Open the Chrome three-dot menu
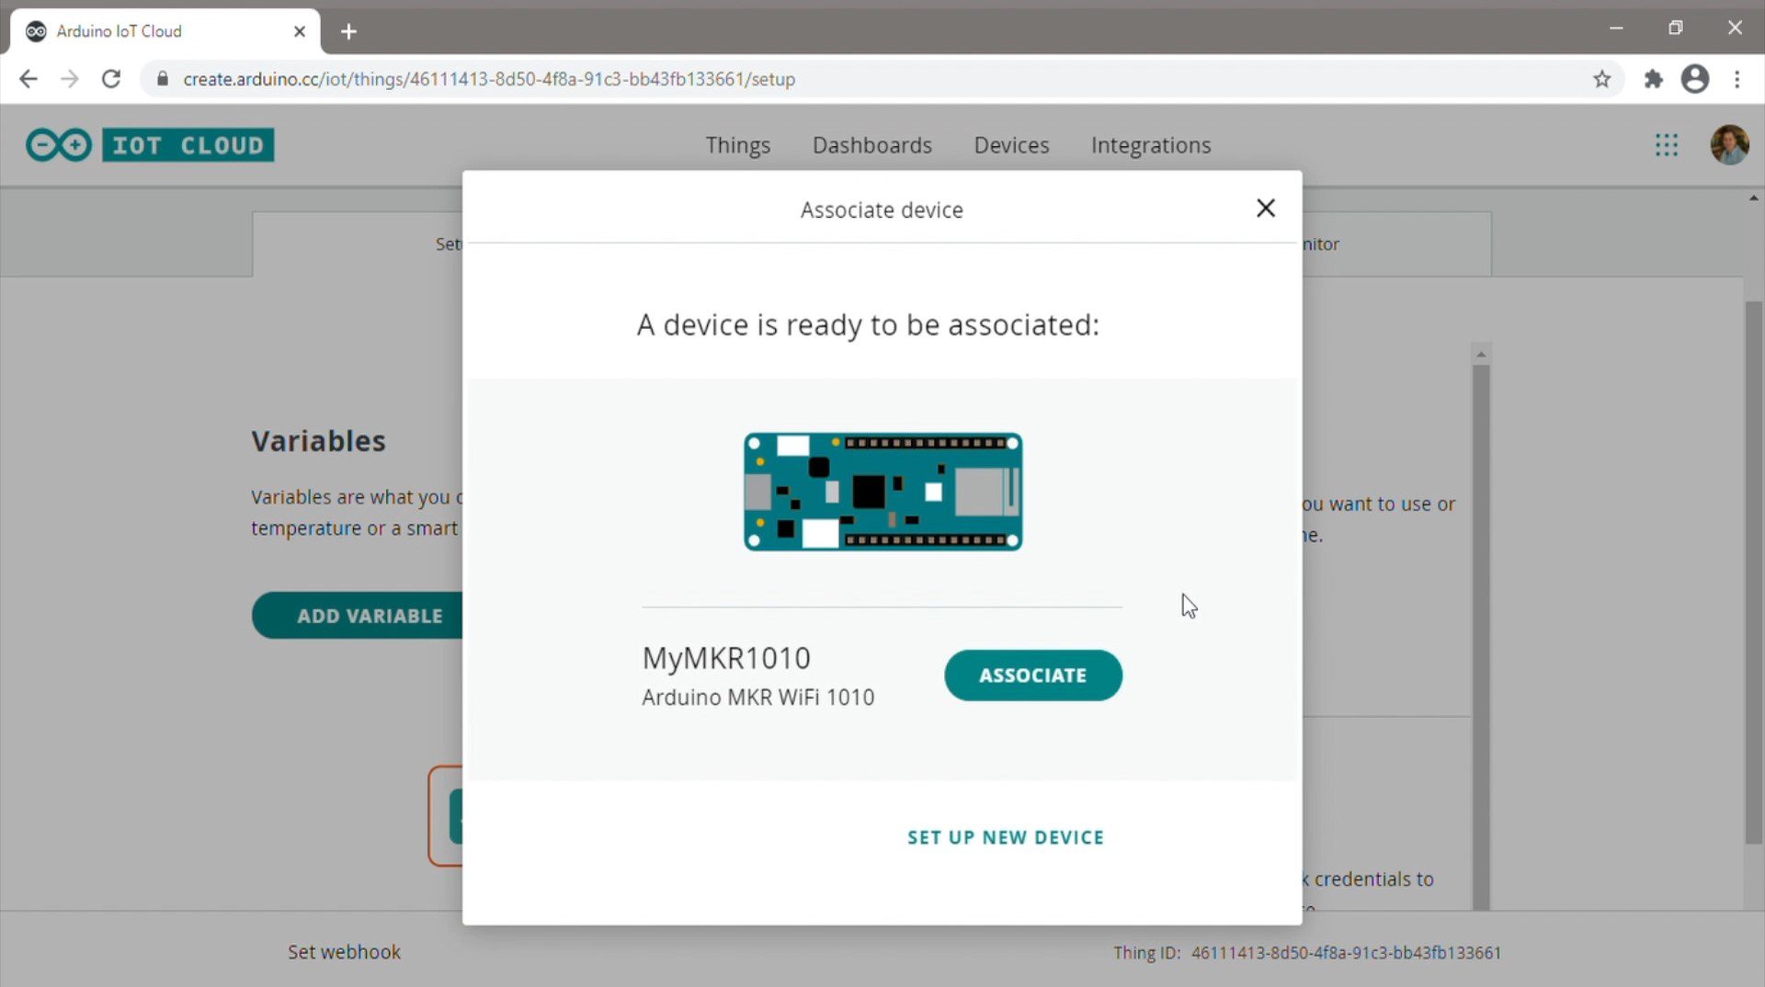 click(x=1737, y=79)
